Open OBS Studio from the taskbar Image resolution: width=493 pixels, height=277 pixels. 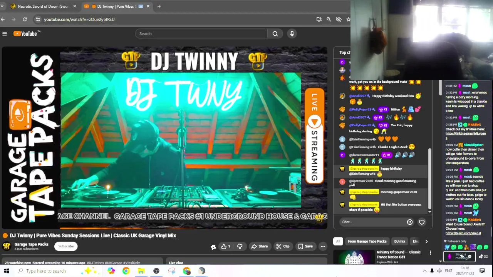pos(156,271)
